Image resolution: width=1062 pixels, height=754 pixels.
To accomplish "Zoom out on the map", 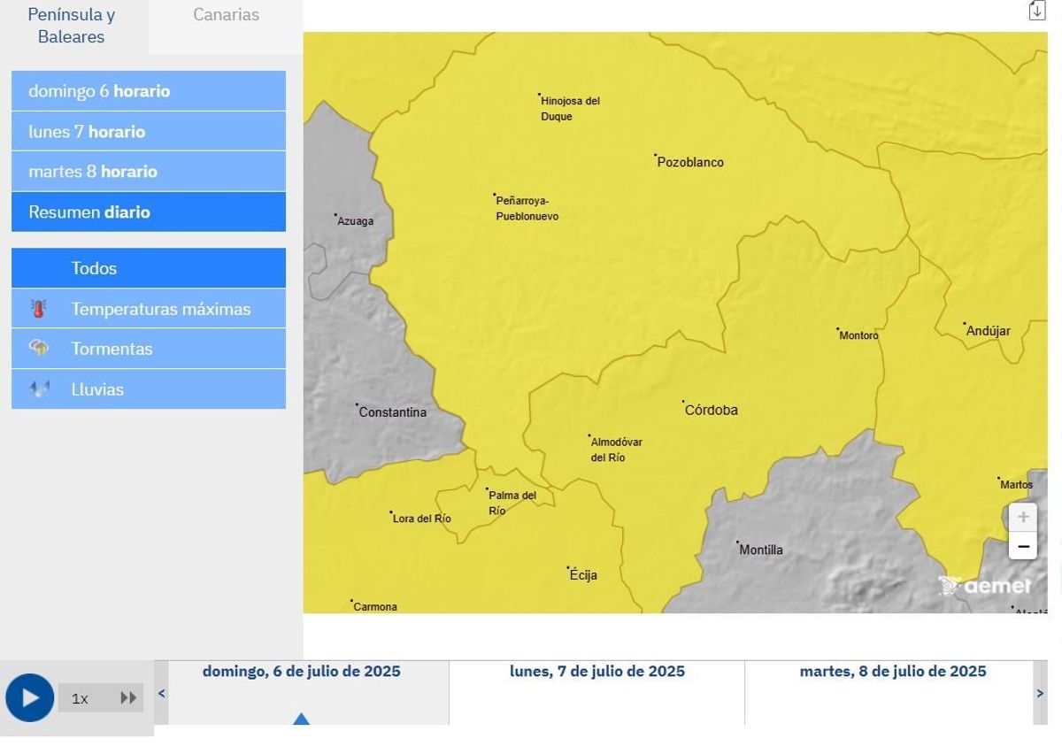I will click(x=1023, y=546).
